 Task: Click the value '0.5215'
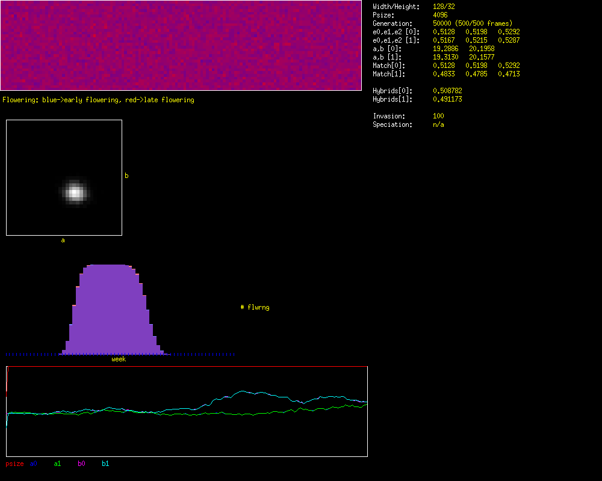pyautogui.click(x=476, y=41)
